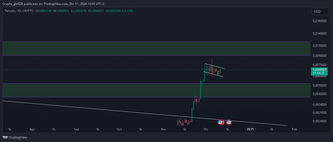Viewport: 333px width, 142px height.
Task: Open the standalone US flag economic event icon
Action: tap(229, 122)
